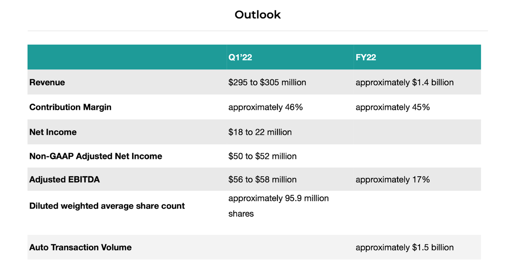This screenshot has width=517, height=265.
Task: Click the Diluted weighted average share count label
Action: [107, 206]
